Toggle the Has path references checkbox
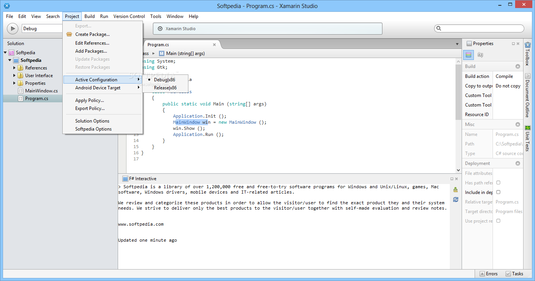Image resolution: width=535 pixels, height=281 pixels. [498, 183]
